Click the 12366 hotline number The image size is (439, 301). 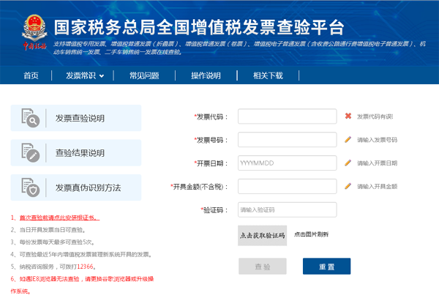tap(85, 267)
